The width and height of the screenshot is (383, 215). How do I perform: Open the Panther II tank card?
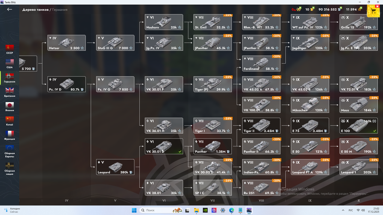click(x=261, y=146)
